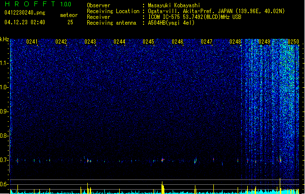305x194 pixels.
Task: Click the 0.9 kHz axis tick label
Action: (x=4, y=112)
